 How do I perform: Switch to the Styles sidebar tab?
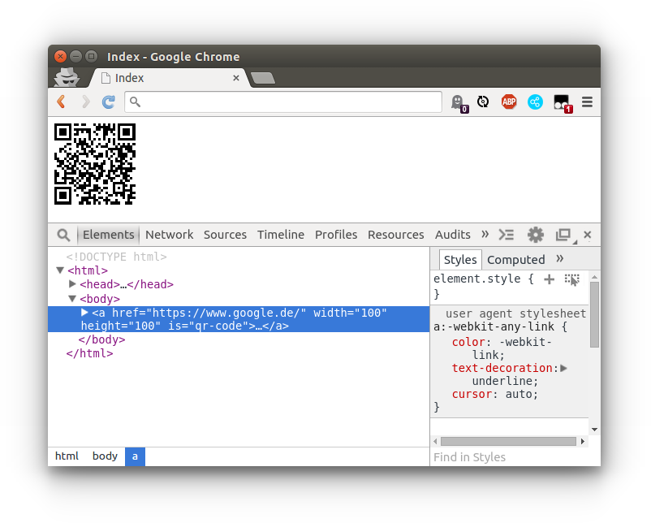pyautogui.click(x=460, y=260)
